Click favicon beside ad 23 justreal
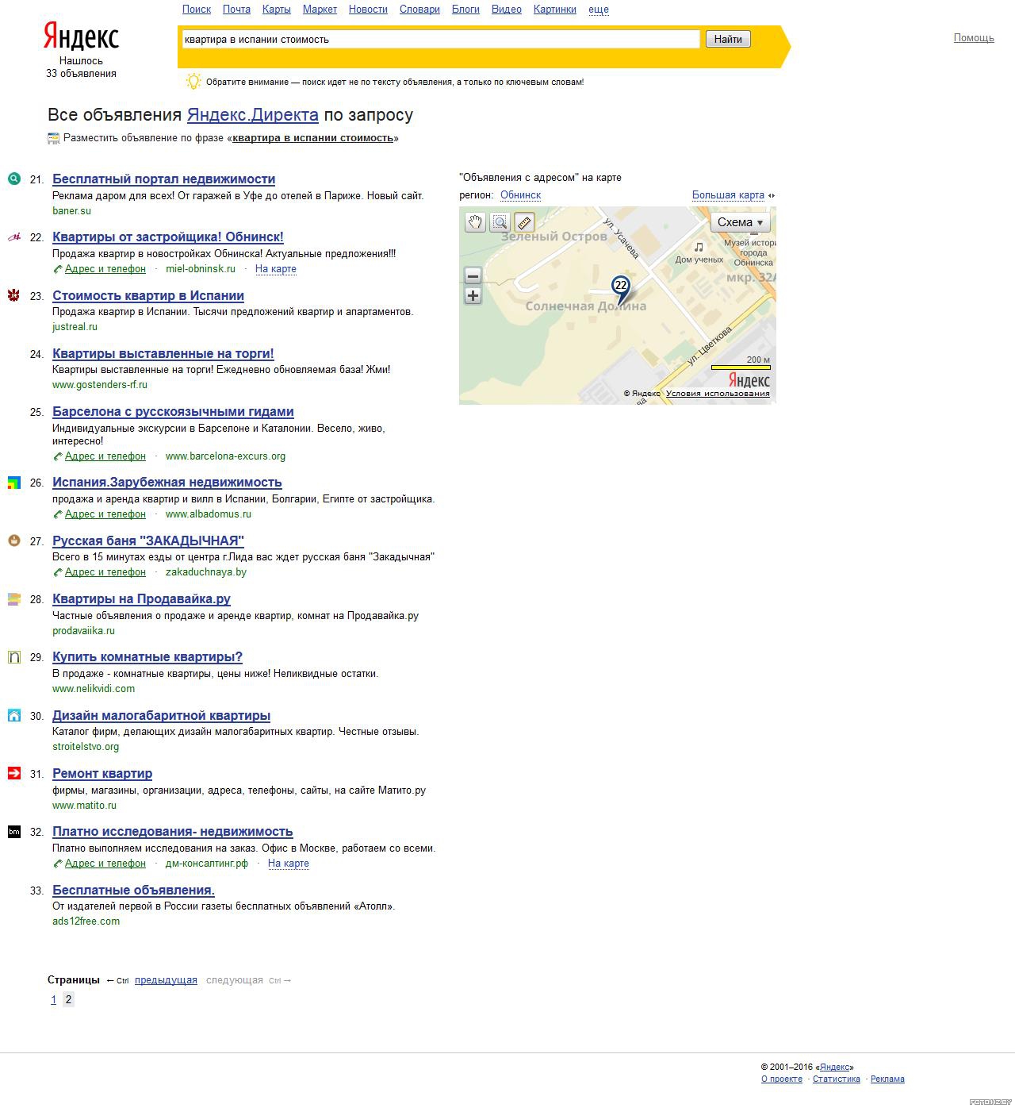The width and height of the screenshot is (1015, 1108). (x=14, y=295)
